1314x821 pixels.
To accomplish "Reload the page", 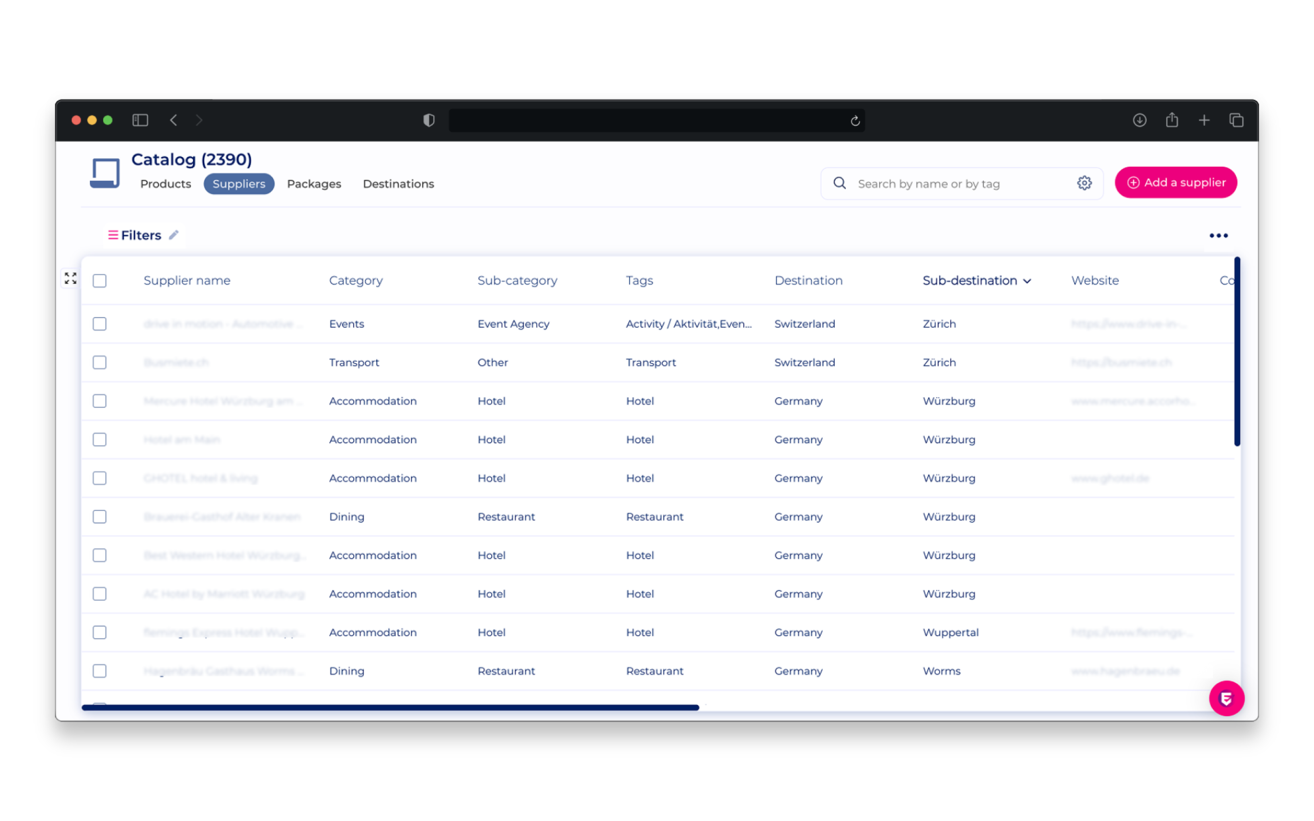I will point(855,121).
